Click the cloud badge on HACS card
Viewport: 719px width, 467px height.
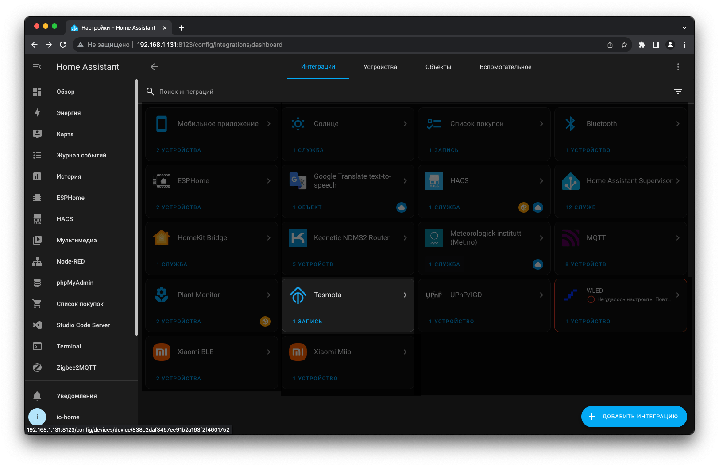click(x=538, y=207)
